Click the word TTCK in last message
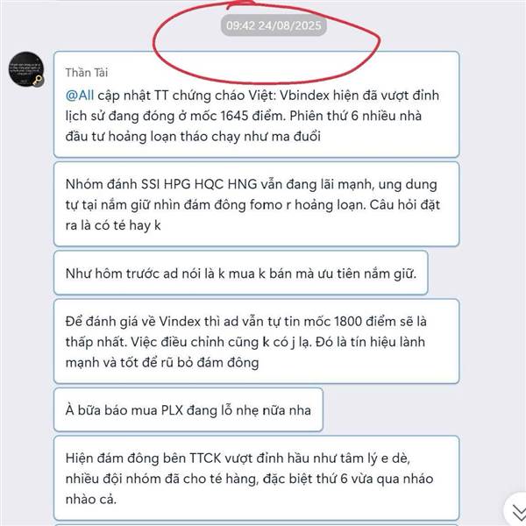Viewport: 526px width, 526px height. [205, 458]
